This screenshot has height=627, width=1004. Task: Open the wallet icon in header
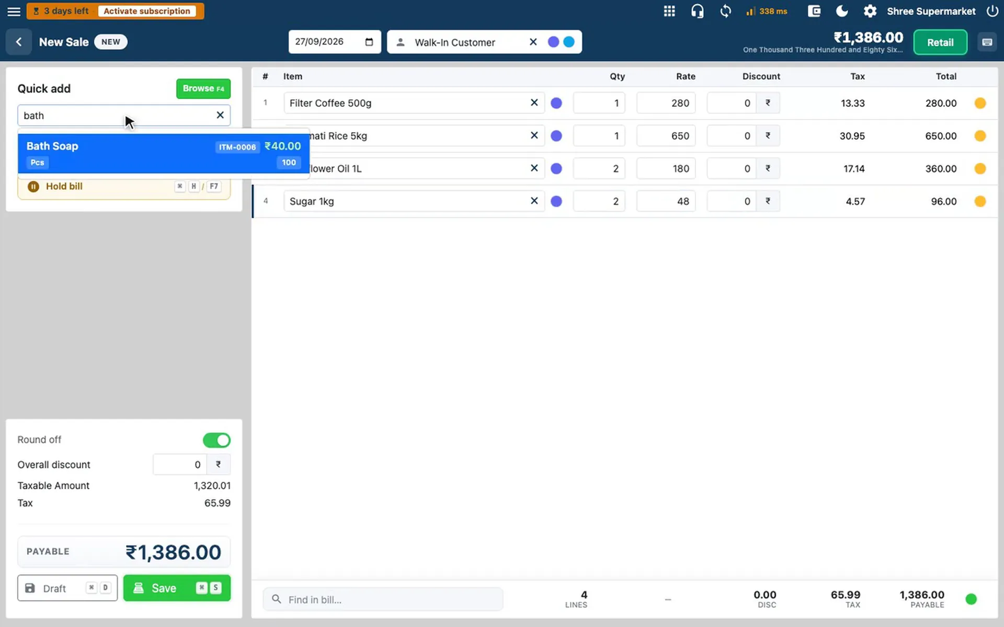pos(814,11)
